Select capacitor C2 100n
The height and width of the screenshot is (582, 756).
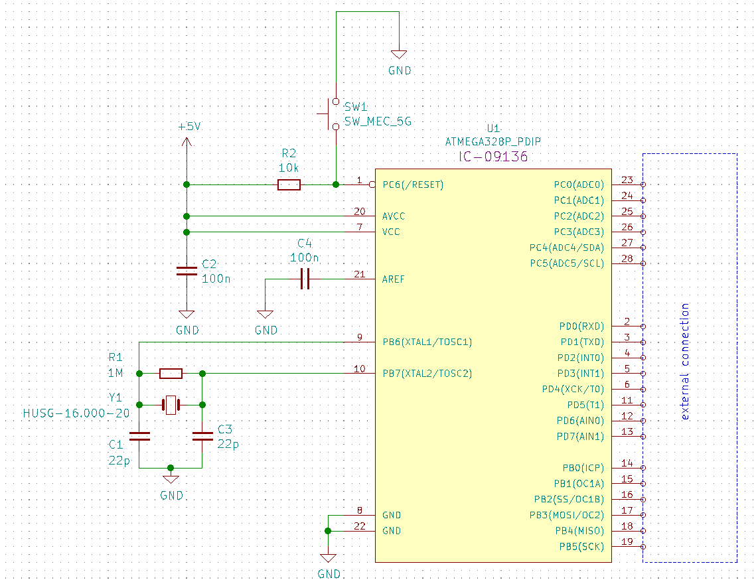tap(187, 271)
